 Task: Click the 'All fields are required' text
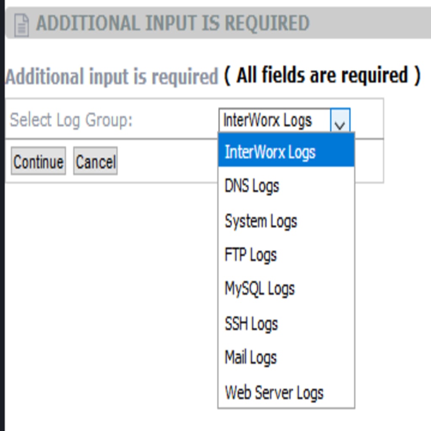pyautogui.click(x=323, y=75)
